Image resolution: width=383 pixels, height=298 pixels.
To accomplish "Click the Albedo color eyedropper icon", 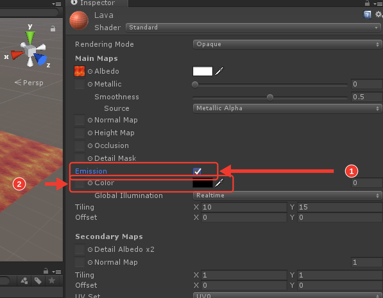I will coord(219,71).
